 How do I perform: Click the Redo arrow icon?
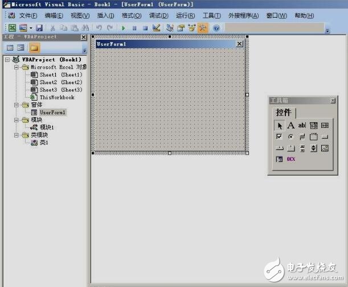(109, 28)
